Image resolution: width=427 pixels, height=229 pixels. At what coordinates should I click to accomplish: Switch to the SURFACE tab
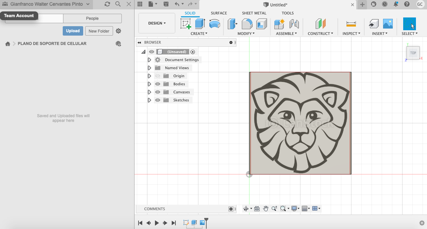(x=219, y=13)
